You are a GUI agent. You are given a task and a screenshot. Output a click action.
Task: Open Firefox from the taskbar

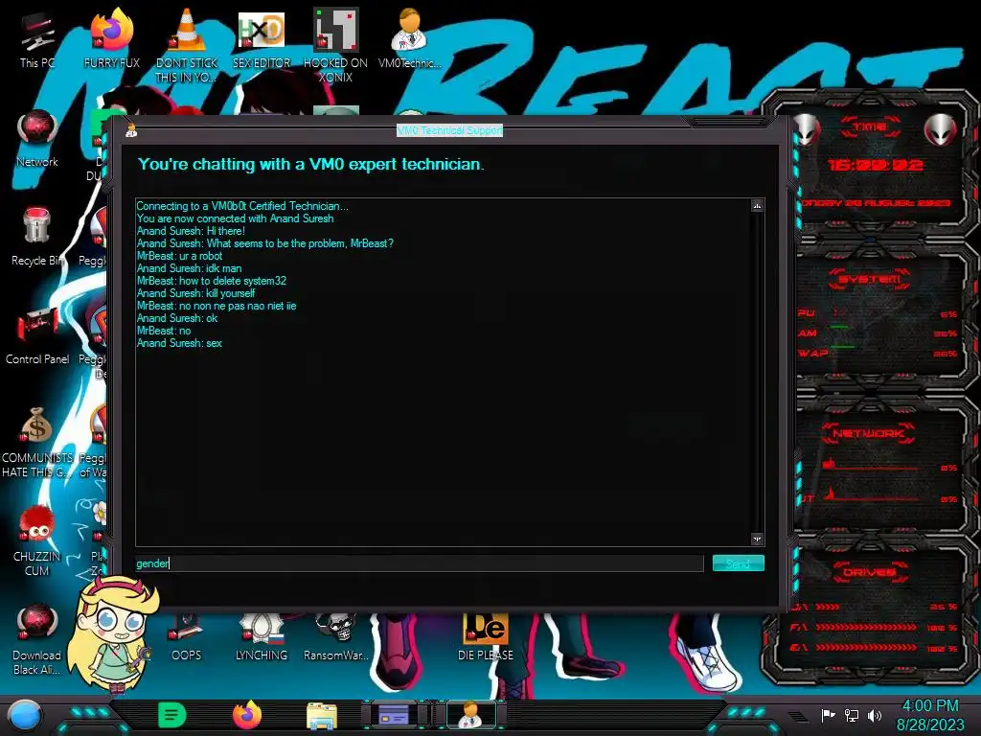point(247,715)
